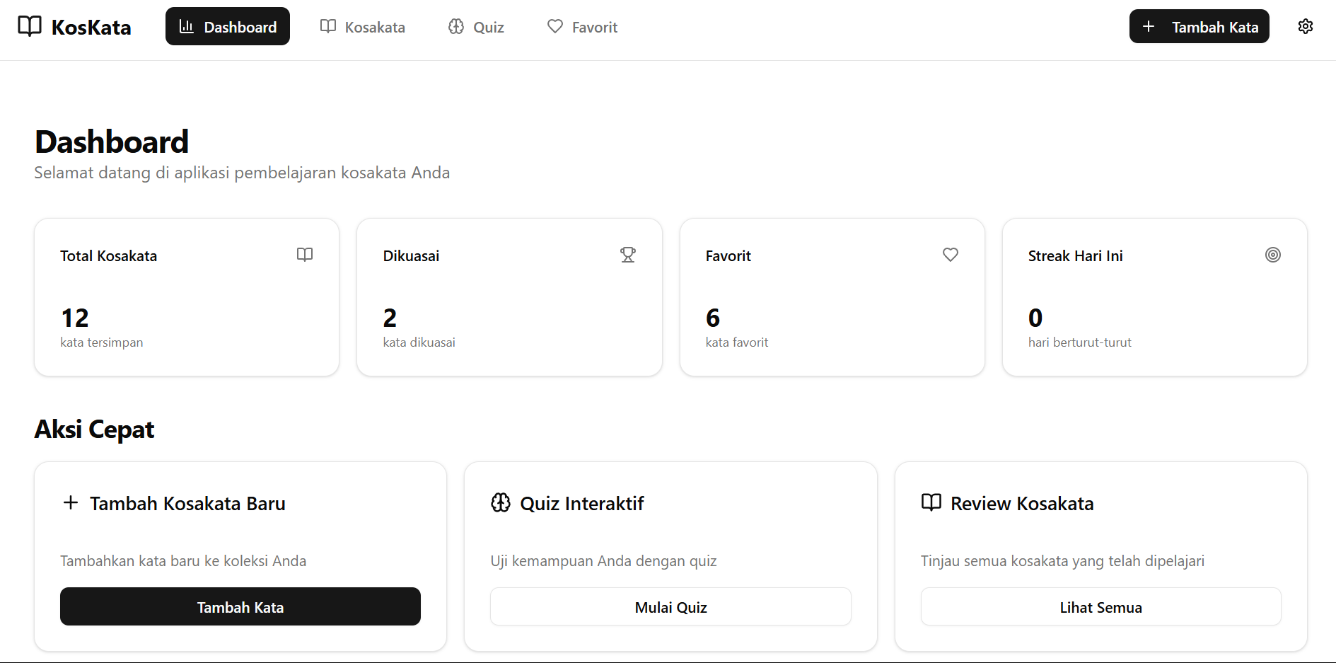This screenshot has height=663, width=1336.
Task: Click the Dikuasai count showing 2
Action: [x=390, y=318]
